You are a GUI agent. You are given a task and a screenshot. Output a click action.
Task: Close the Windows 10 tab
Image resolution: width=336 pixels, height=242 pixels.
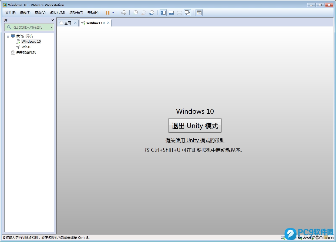pos(108,23)
